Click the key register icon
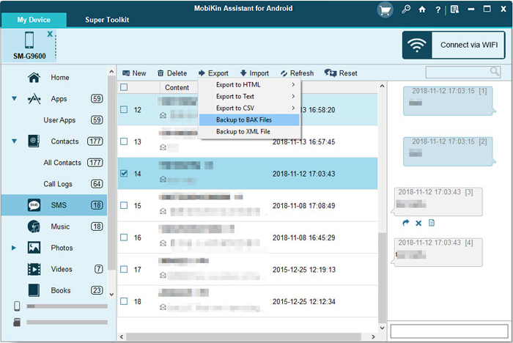Viewport: 513px width, 343px height. 406,10
